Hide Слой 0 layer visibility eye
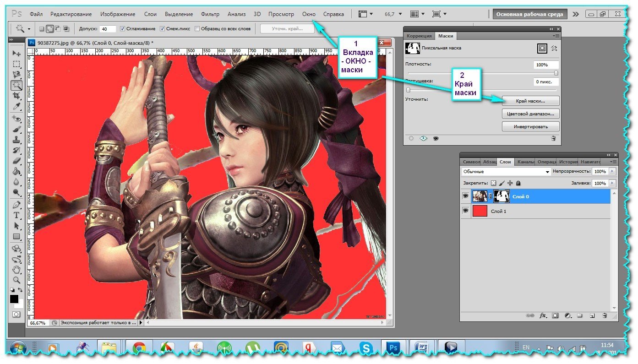The width and height of the screenshot is (638, 364). tap(465, 196)
